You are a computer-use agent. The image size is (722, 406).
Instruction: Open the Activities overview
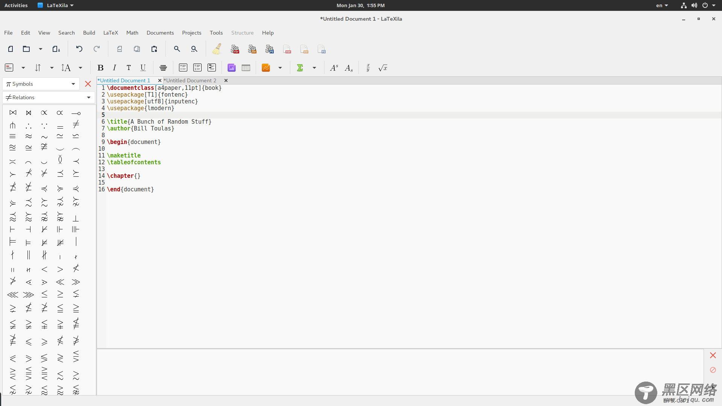click(16, 5)
